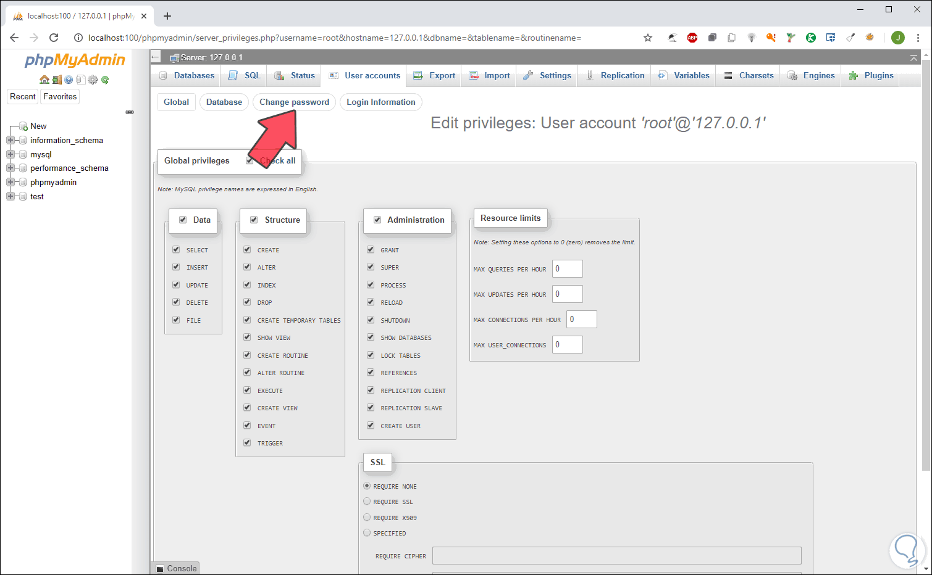Select the Global privileges sub-tab

coord(177,102)
